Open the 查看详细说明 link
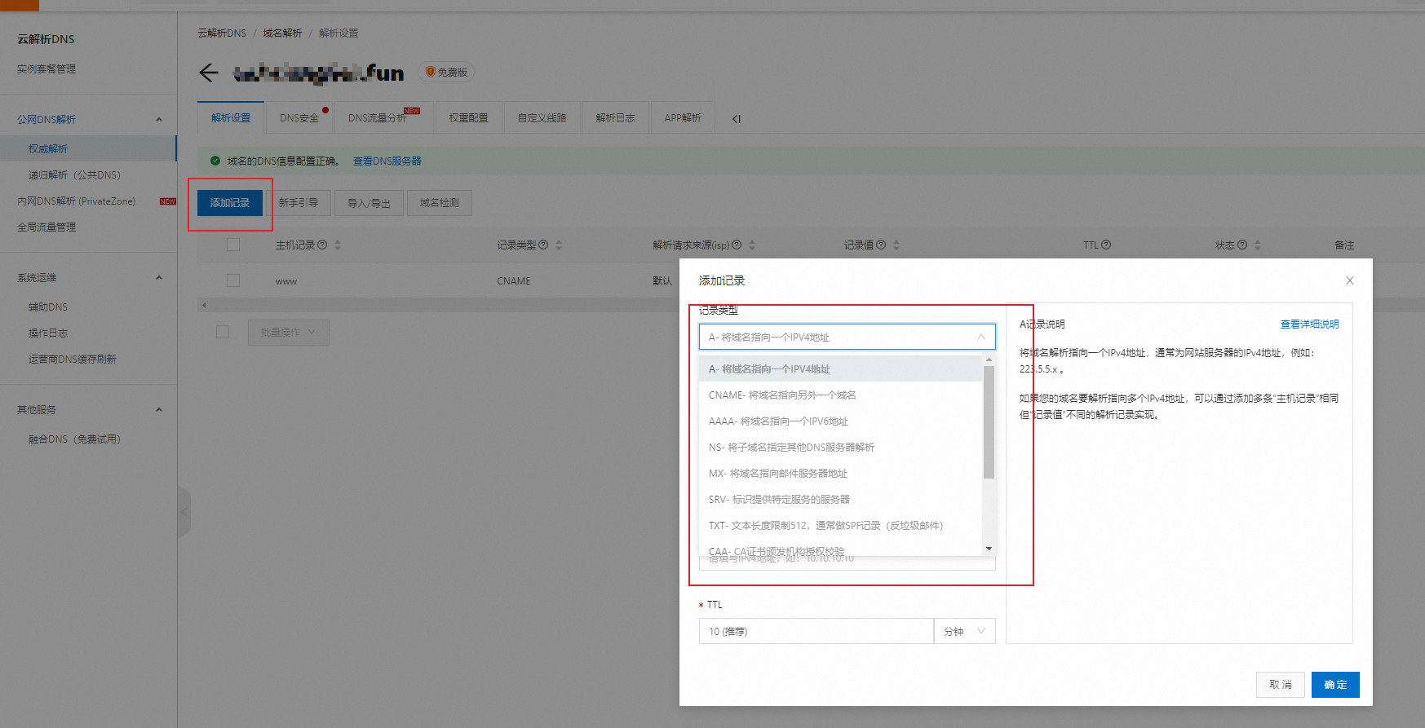This screenshot has height=728, width=1425. (x=1310, y=324)
